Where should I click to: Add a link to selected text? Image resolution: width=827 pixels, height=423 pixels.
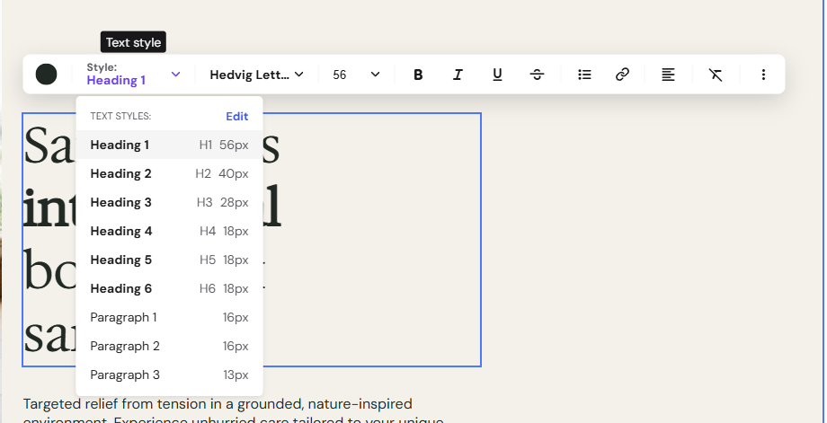pyautogui.click(x=622, y=75)
